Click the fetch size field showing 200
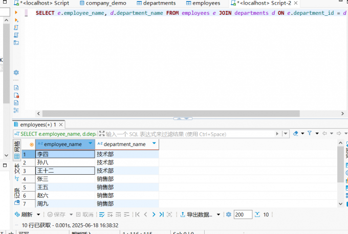Screen dimensions: 348x234 tap(243, 215)
